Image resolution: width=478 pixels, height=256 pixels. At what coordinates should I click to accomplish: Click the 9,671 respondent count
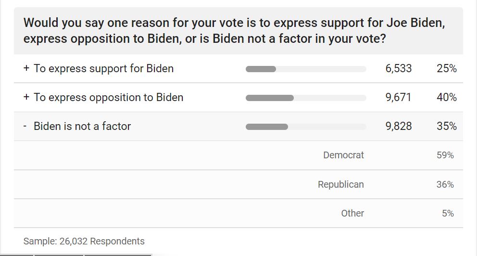tap(398, 98)
